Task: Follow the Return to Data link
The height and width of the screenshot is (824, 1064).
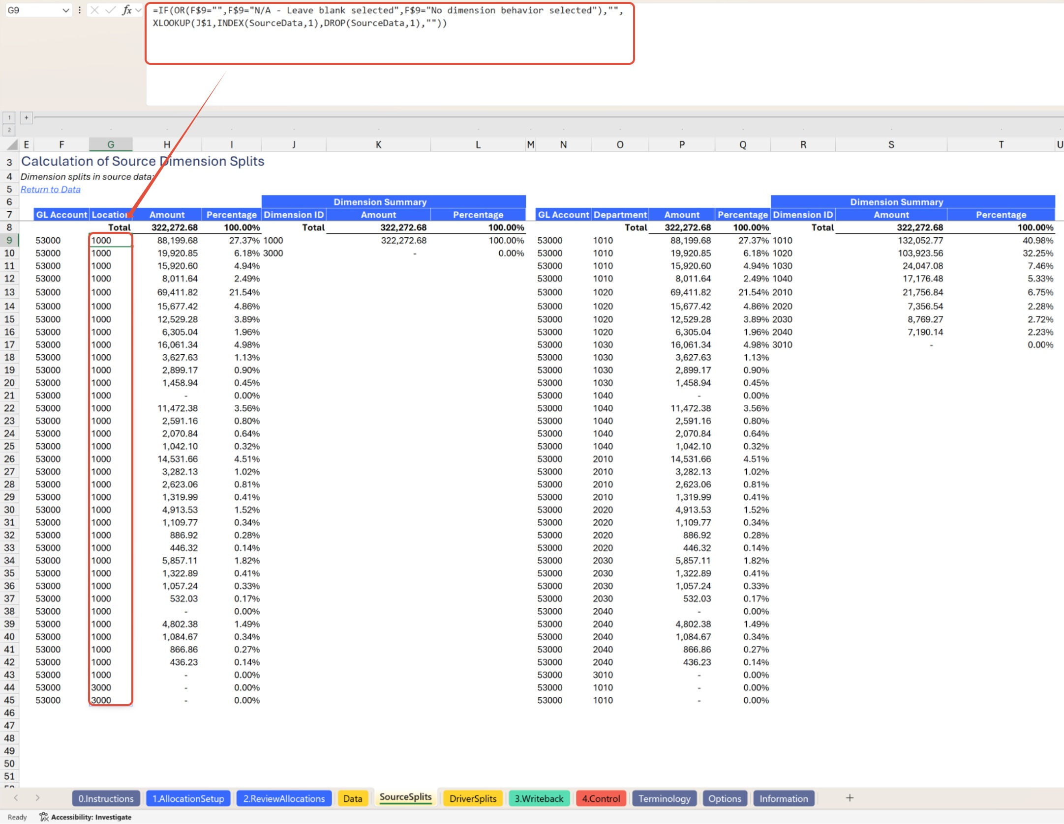Action: point(50,190)
